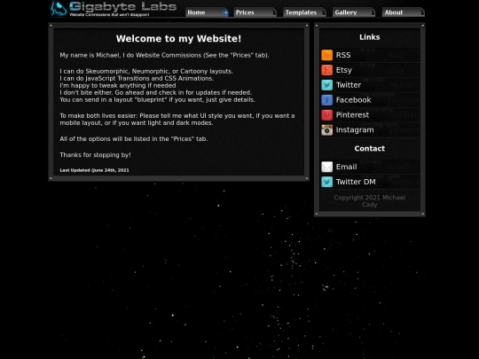
Task: Click the Etsy icon
Action: click(x=326, y=70)
